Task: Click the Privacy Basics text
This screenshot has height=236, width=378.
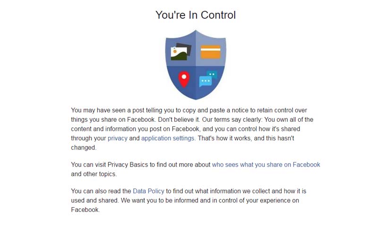Action: [128, 165]
